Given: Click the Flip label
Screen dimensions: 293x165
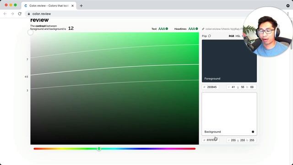Looking at the screenshot, I should 205,36.
